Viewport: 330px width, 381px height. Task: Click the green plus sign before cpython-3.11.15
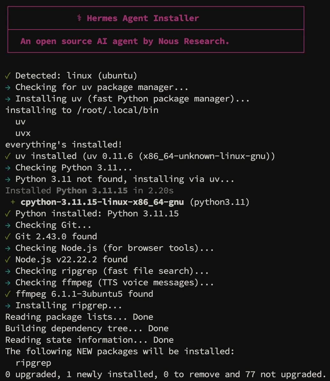point(13,202)
